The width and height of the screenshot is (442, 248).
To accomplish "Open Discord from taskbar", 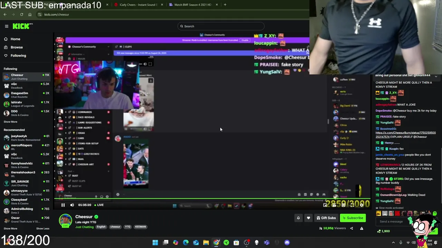I will [287, 242].
